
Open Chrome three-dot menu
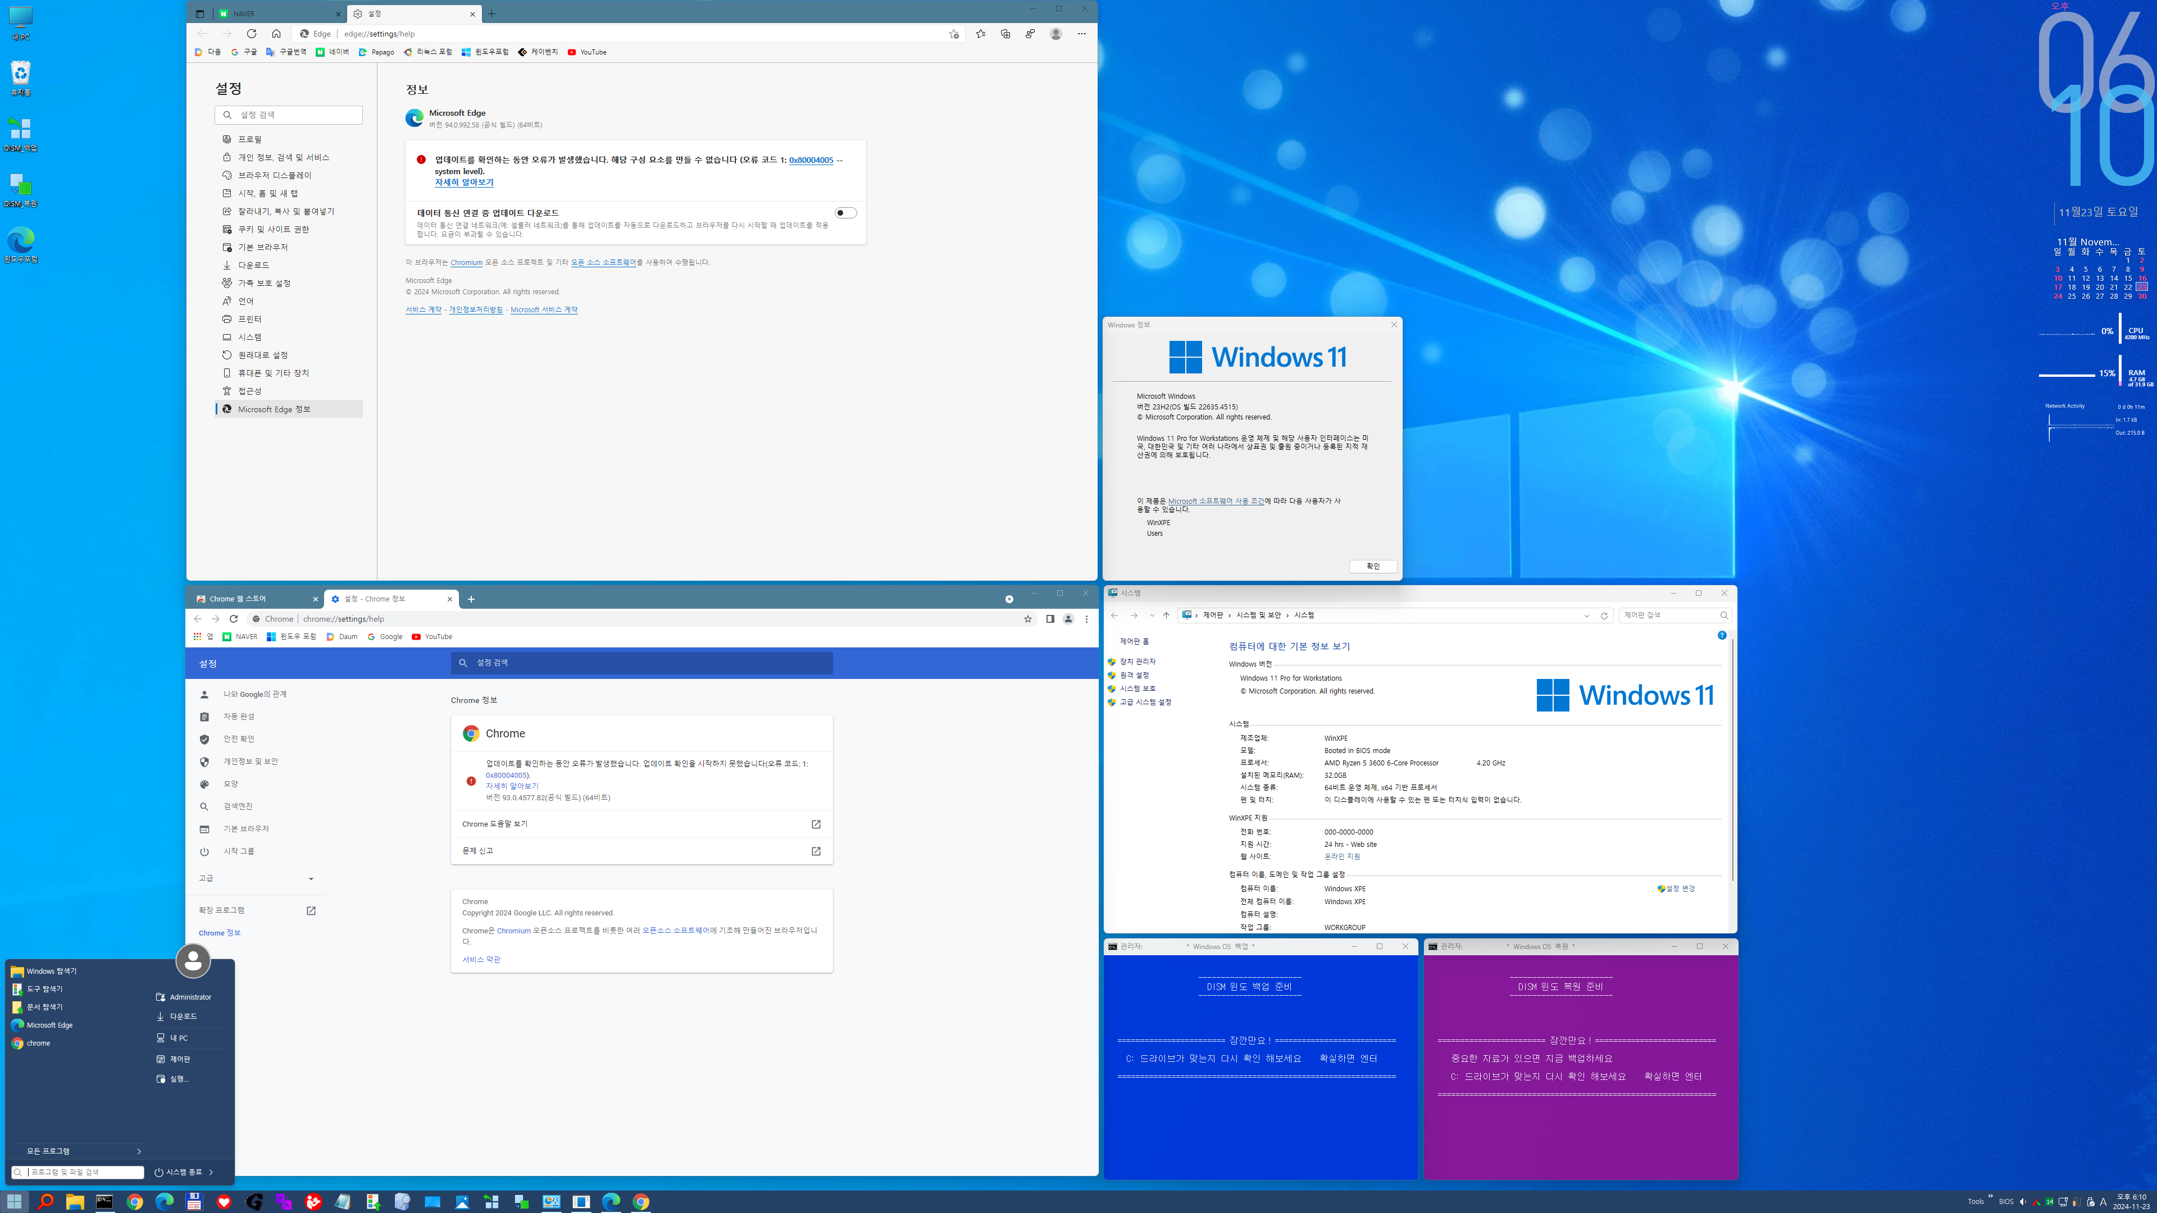1087,619
